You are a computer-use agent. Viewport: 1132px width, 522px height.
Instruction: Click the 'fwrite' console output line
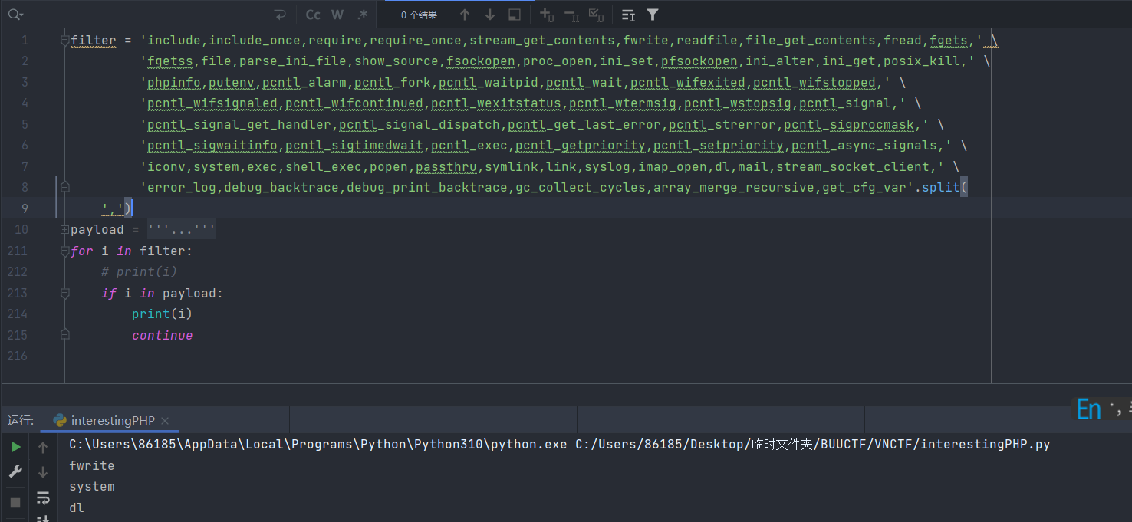[x=92, y=465]
